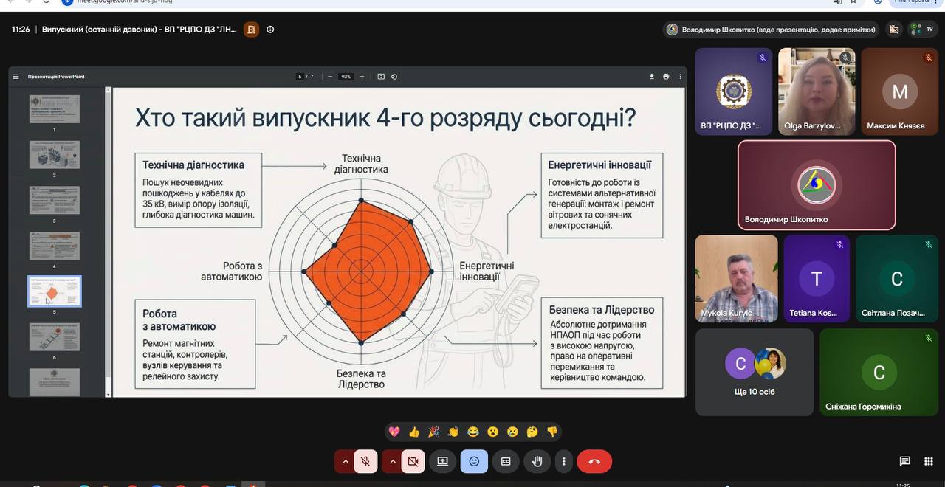Select slide thumbnail 1
The image size is (945, 487).
(55, 108)
